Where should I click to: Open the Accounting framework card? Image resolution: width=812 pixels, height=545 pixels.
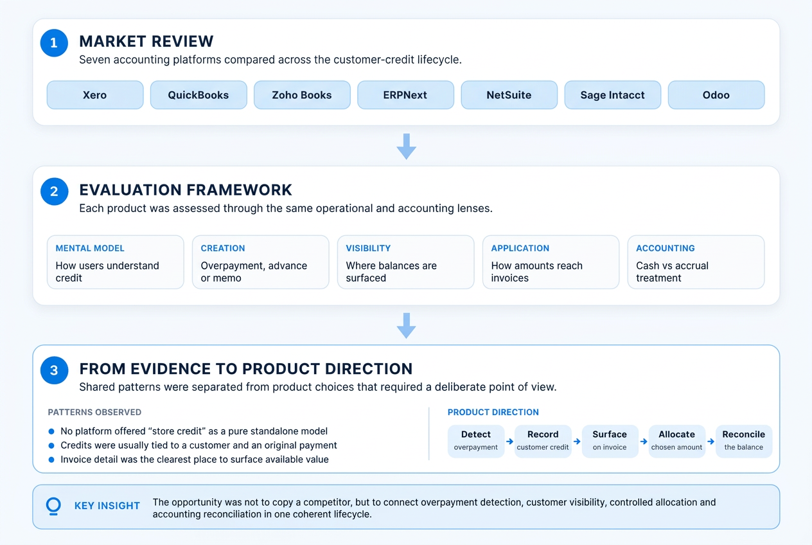click(x=696, y=262)
